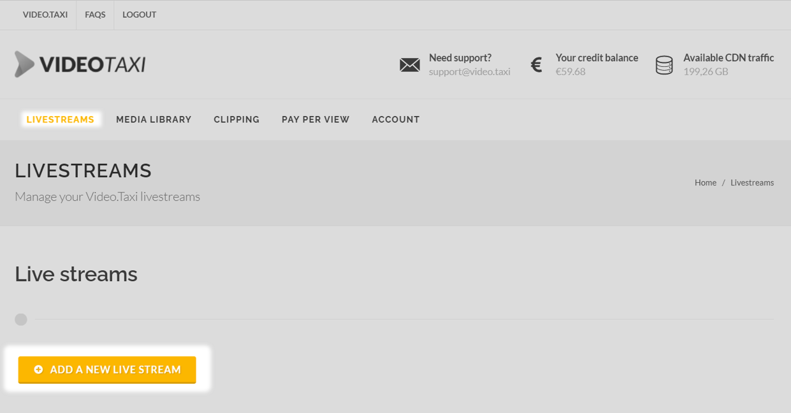
Task: Click the Available CDN traffic label
Action: coord(729,57)
